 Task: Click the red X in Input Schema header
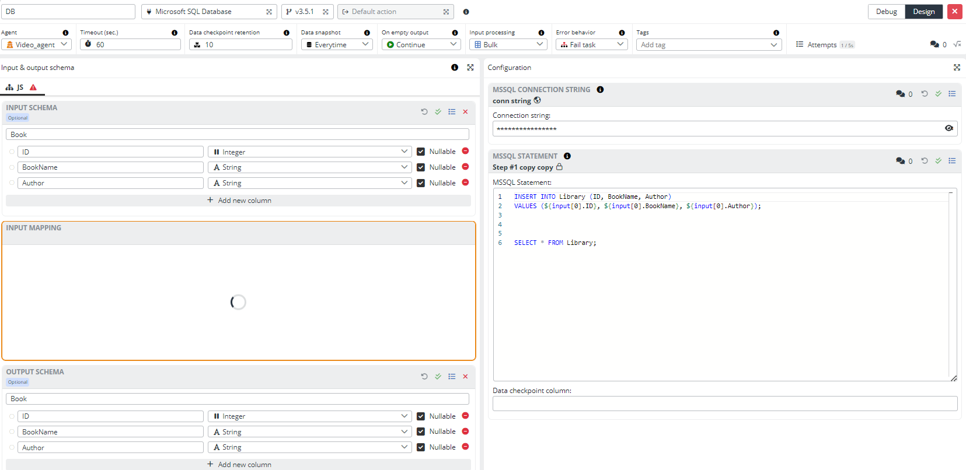(465, 112)
